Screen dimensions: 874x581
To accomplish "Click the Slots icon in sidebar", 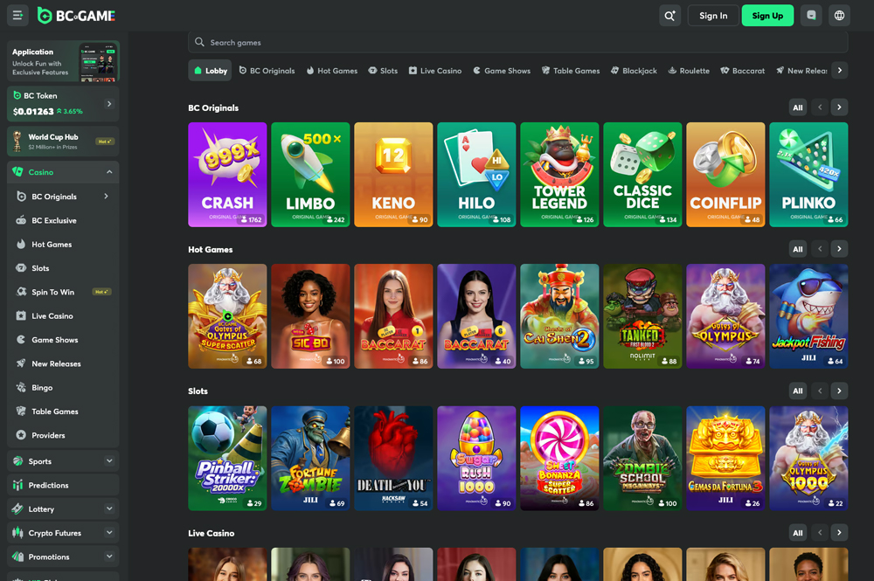I will pyautogui.click(x=21, y=268).
